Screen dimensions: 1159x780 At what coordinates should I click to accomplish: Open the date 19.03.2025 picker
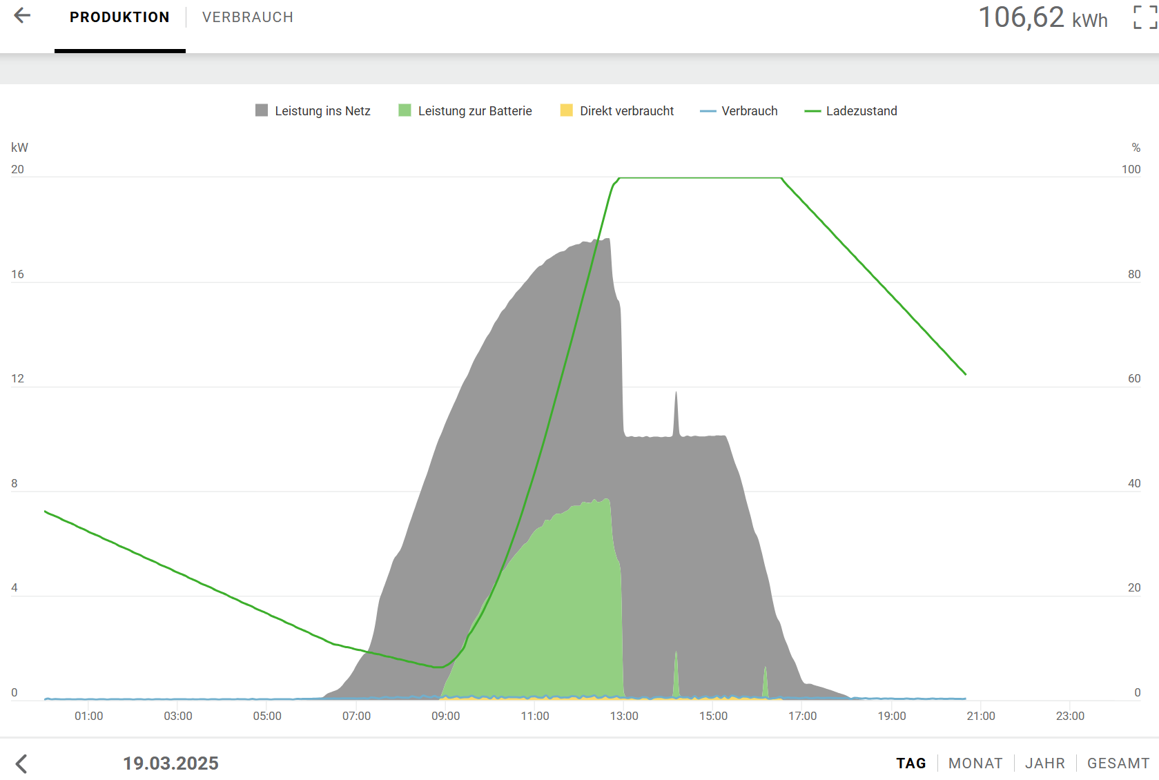[171, 763]
